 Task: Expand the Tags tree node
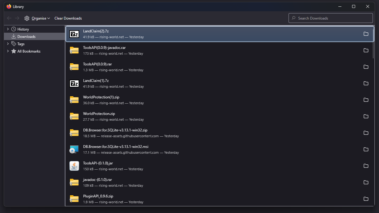[8, 44]
